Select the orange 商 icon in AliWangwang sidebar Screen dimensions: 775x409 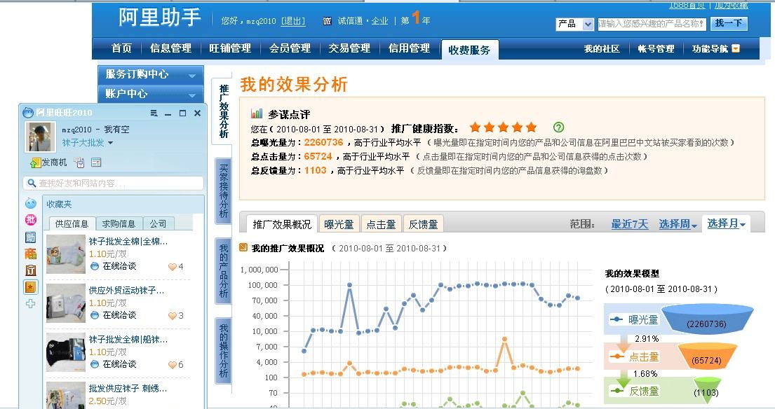click(31, 254)
